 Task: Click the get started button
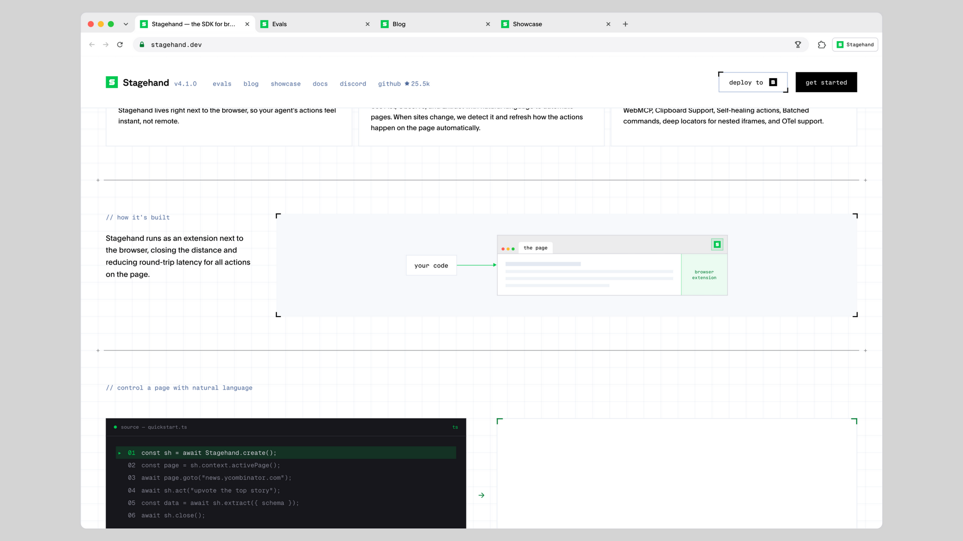tap(826, 83)
